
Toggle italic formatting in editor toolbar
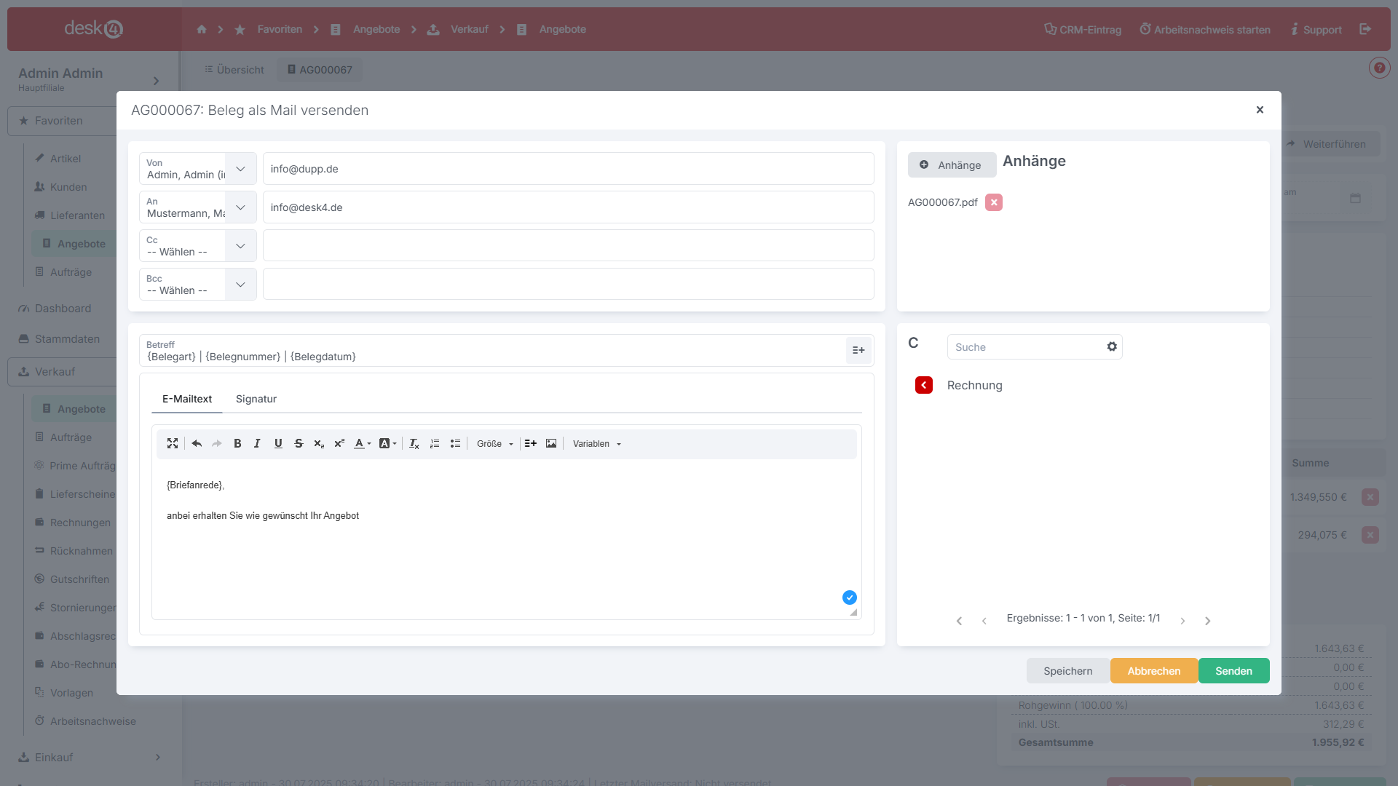[x=257, y=443]
